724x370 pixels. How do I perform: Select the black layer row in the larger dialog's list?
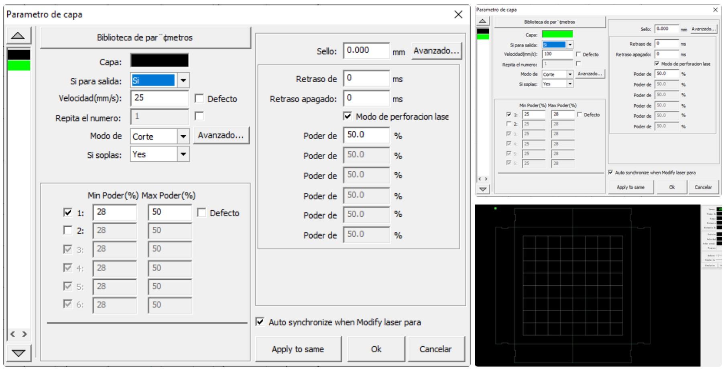click(18, 55)
